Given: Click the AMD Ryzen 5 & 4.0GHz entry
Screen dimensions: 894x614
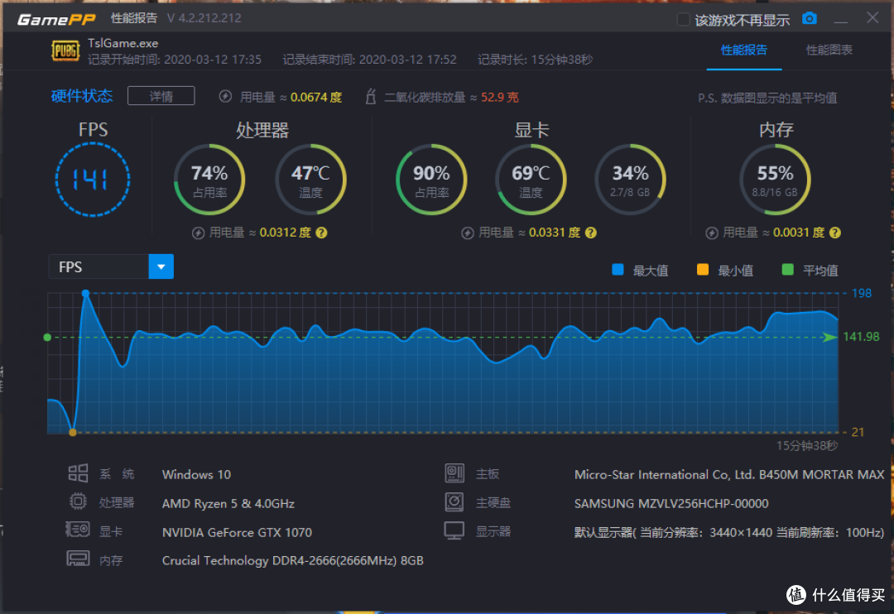Looking at the screenshot, I should click(228, 503).
